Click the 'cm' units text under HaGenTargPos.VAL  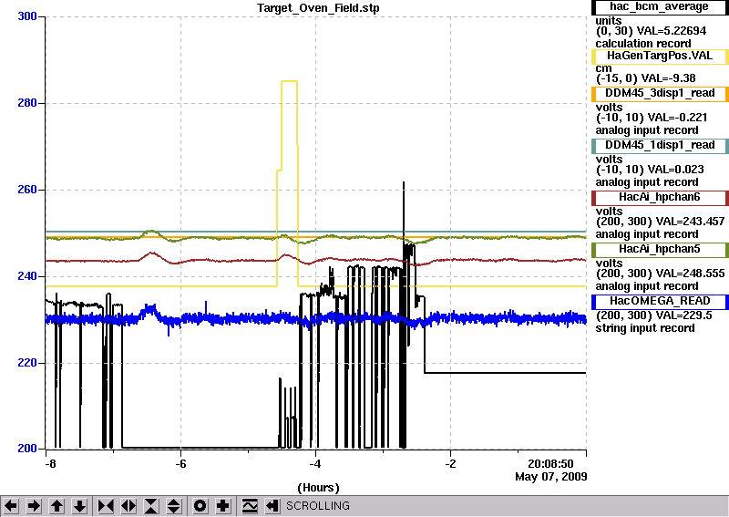[603, 69]
